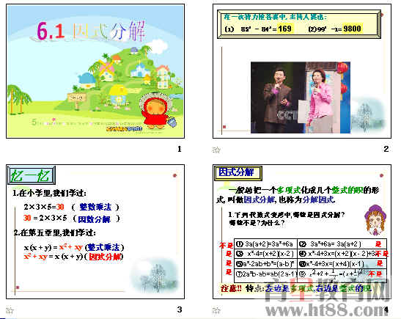
Task: Click the animation icon under slide 3
Action: click(x=10, y=310)
